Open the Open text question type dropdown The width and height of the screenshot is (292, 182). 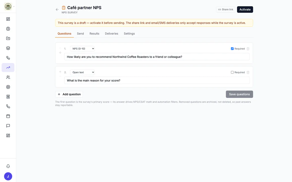click(x=82, y=72)
